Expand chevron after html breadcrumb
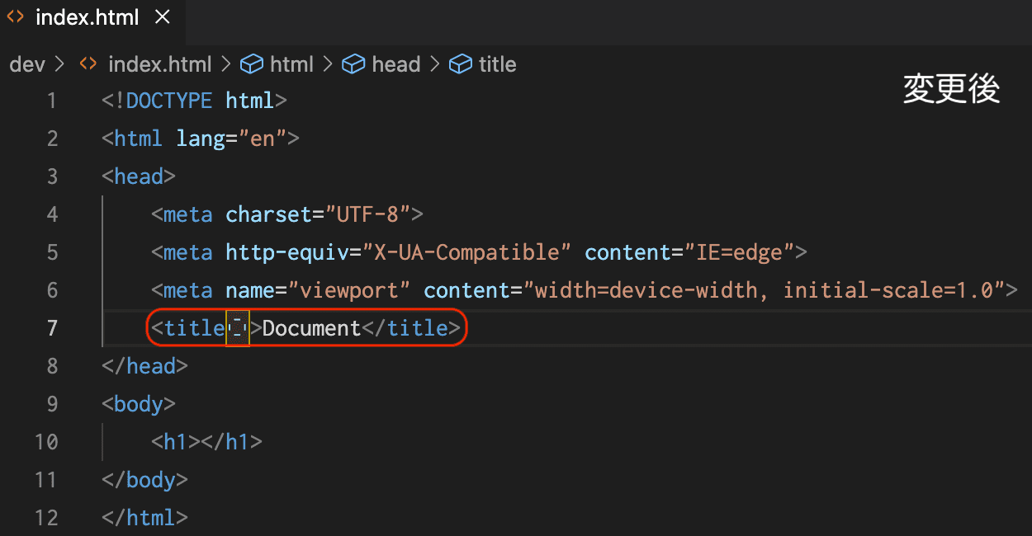 328,64
